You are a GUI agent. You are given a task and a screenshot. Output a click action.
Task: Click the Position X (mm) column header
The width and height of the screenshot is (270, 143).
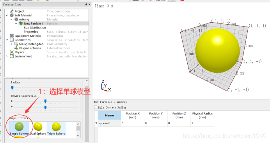(133, 115)
